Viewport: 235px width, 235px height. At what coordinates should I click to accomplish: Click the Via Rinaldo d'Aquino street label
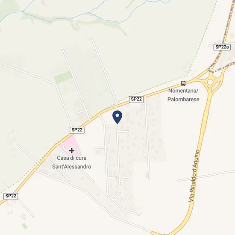[x=194, y=176]
